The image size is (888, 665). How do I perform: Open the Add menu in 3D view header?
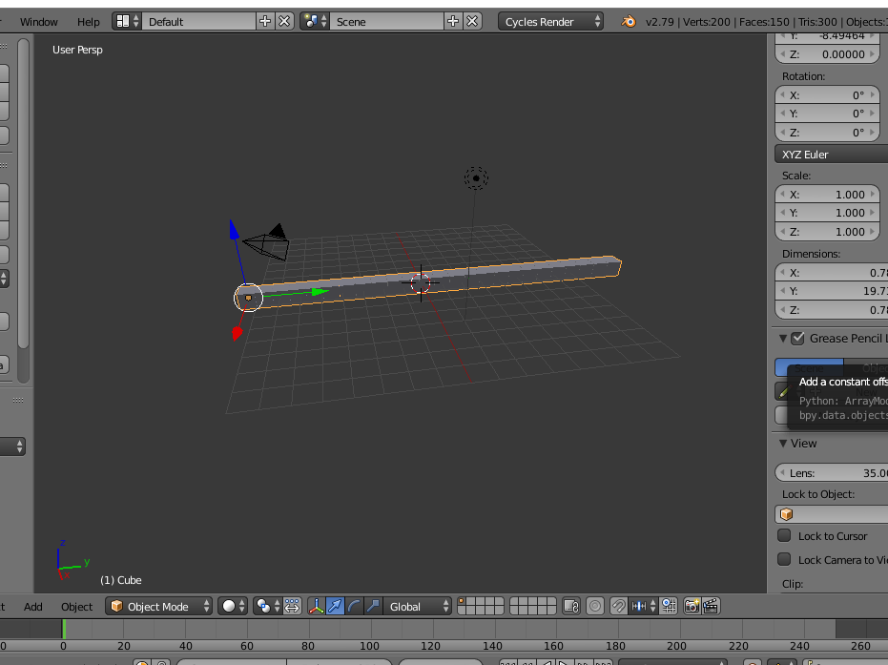pos(33,606)
